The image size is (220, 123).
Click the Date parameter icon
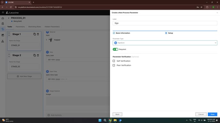[47, 52]
